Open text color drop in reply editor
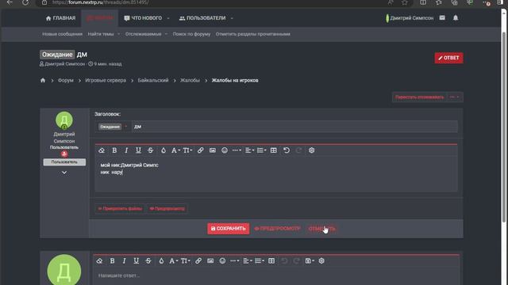The height and width of the screenshot is (285, 508). pyautogui.click(x=161, y=260)
